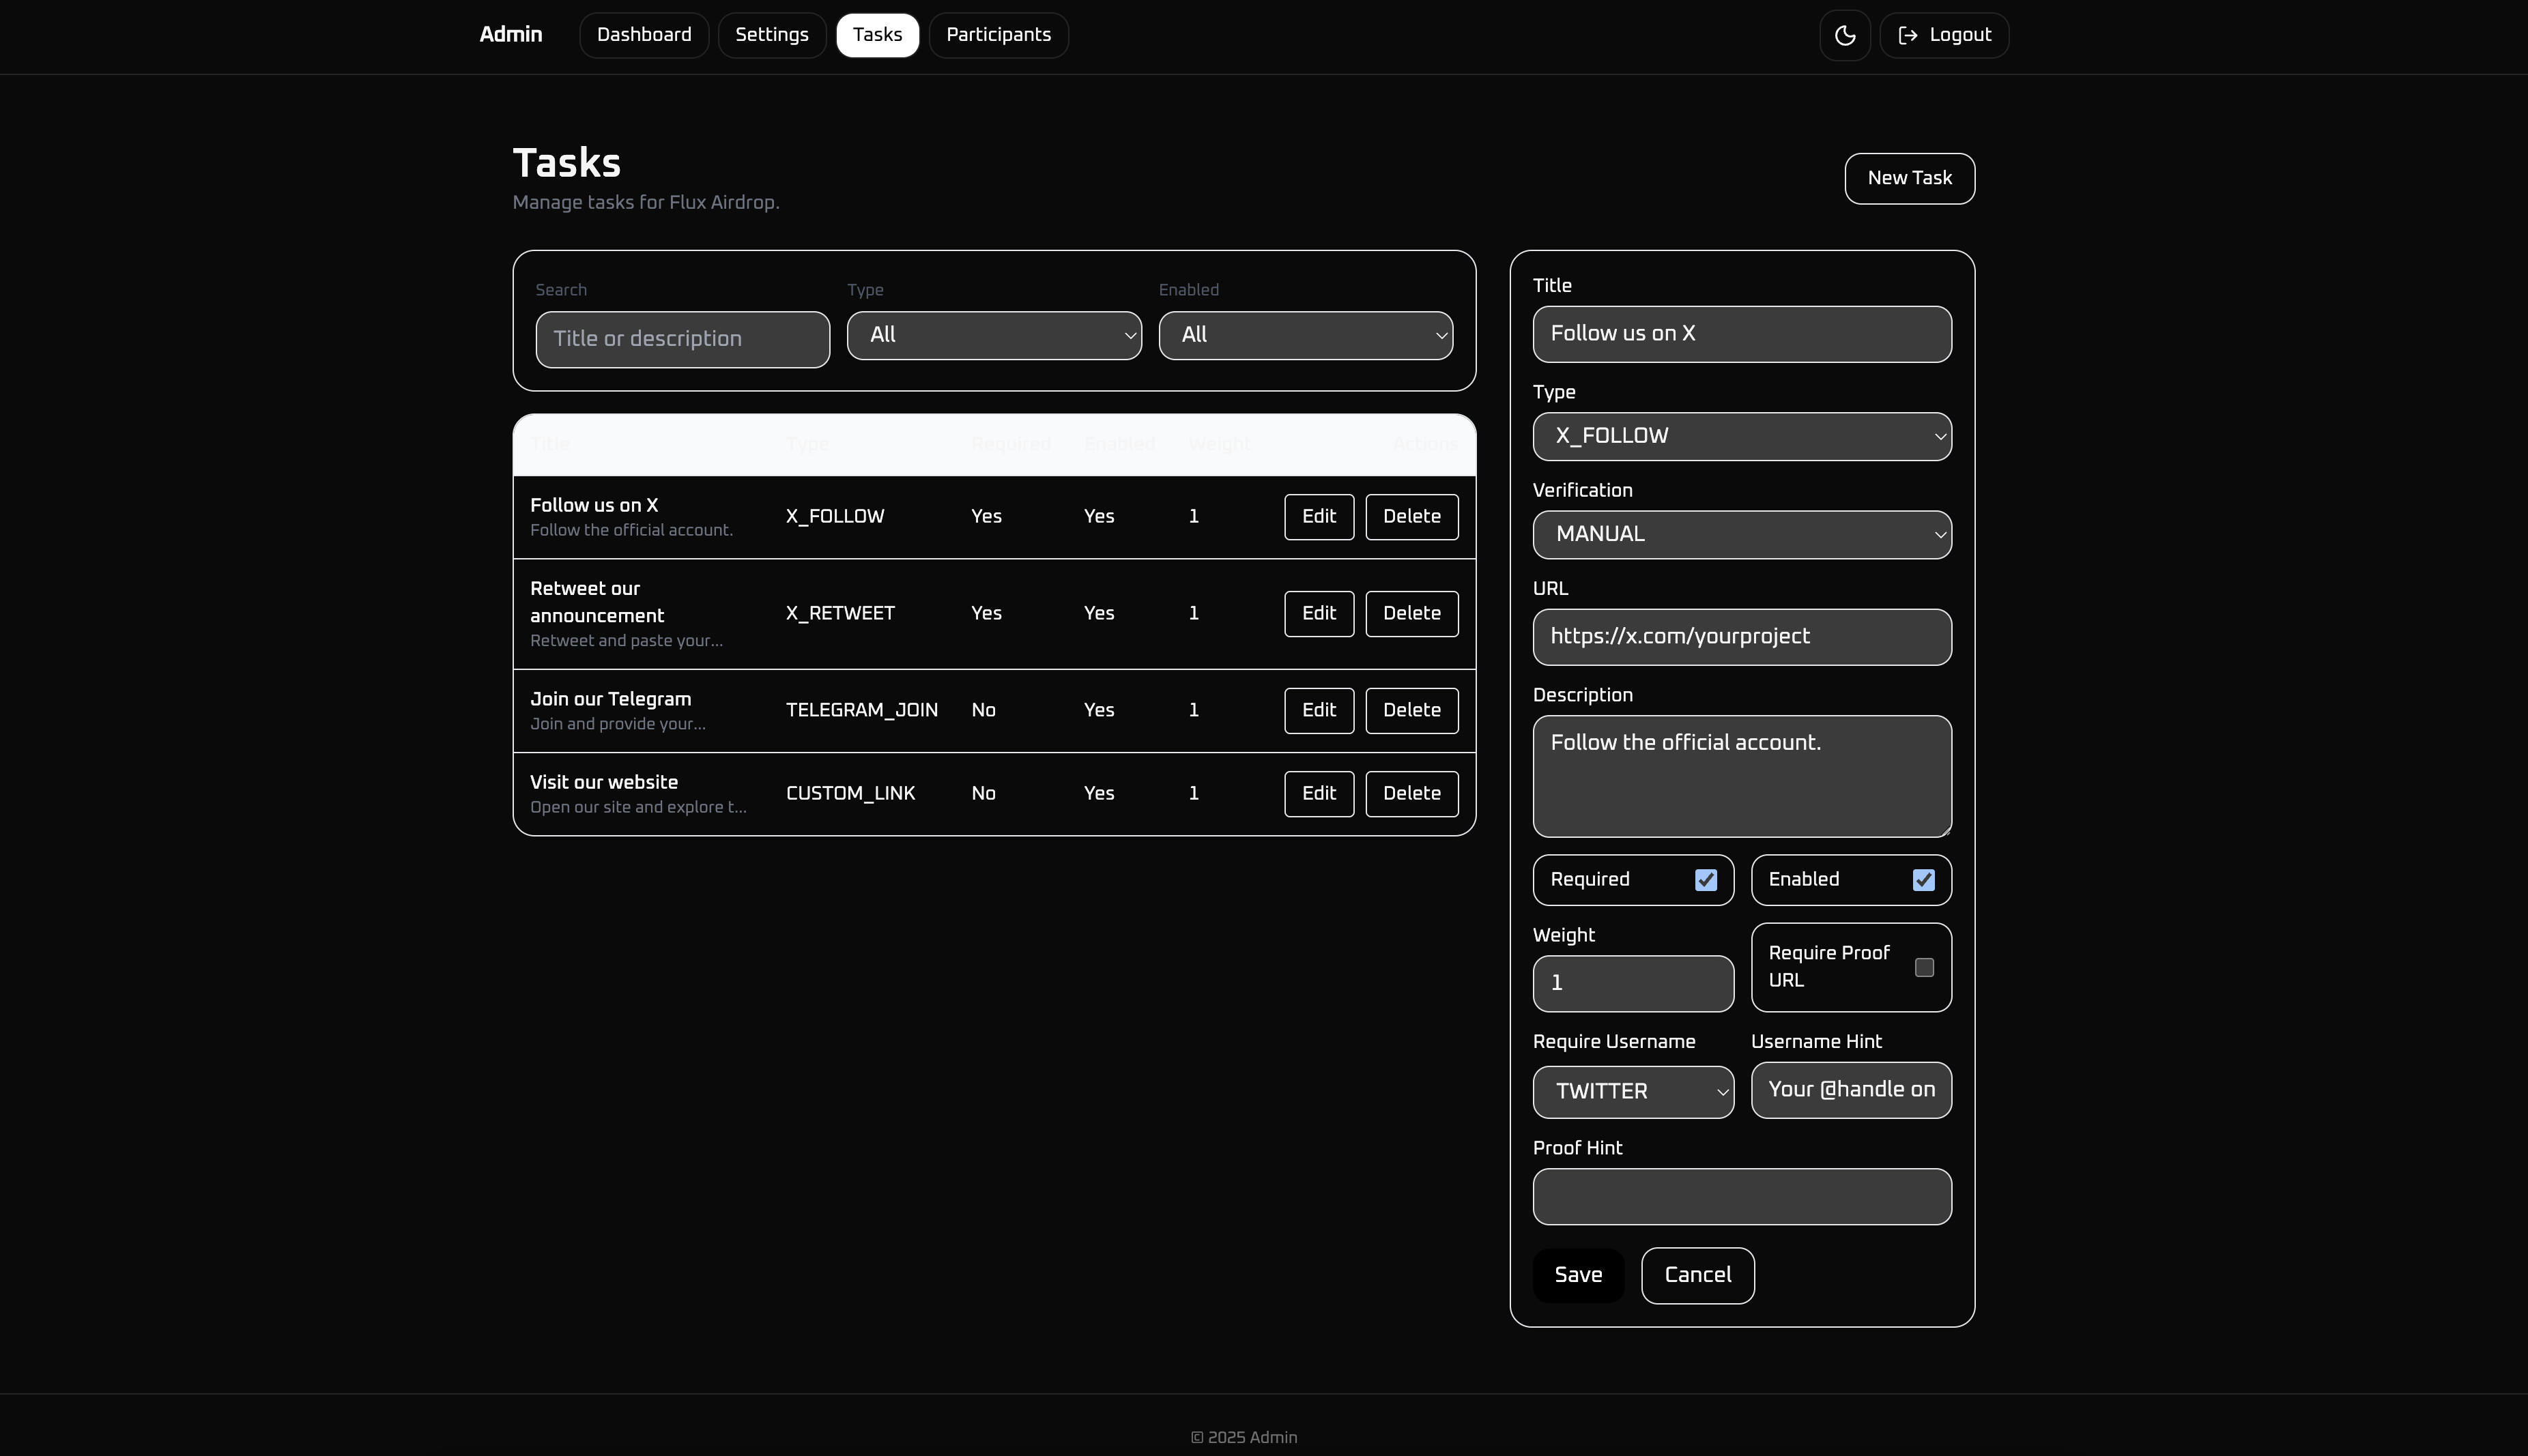Delete the Visit our website task

1411,794
